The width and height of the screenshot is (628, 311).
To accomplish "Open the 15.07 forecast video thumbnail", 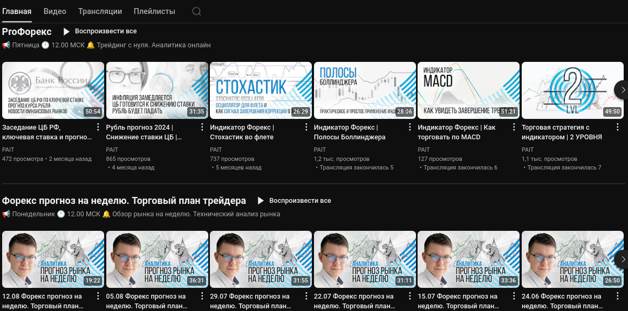I will coord(468,259).
